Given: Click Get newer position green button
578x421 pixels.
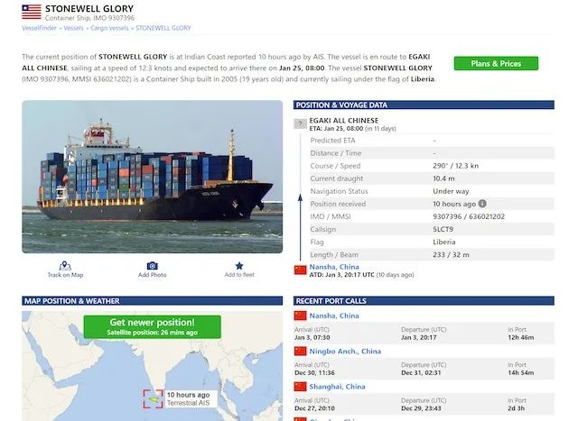Looking at the screenshot, I should pos(153,326).
